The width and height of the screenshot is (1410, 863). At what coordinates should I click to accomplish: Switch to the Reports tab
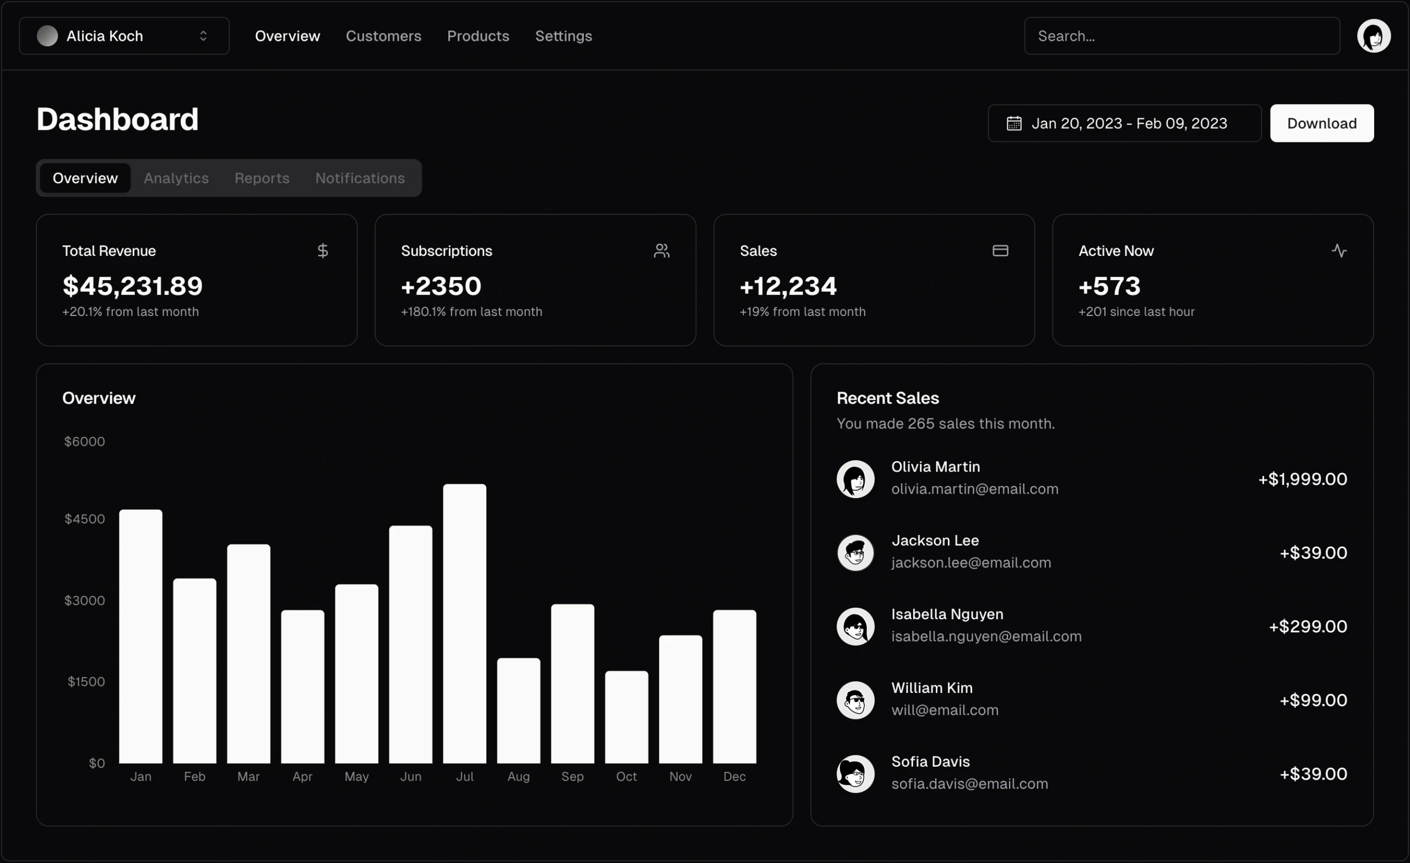[x=262, y=178]
